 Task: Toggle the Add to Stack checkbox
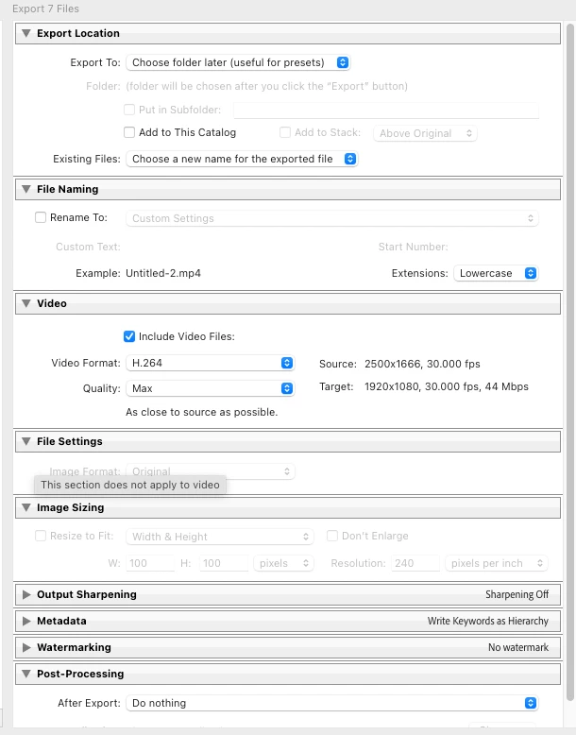(x=285, y=132)
